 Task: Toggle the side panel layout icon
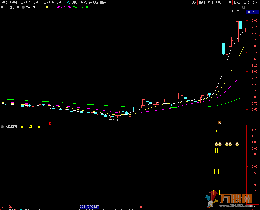click(x=244, y=7)
